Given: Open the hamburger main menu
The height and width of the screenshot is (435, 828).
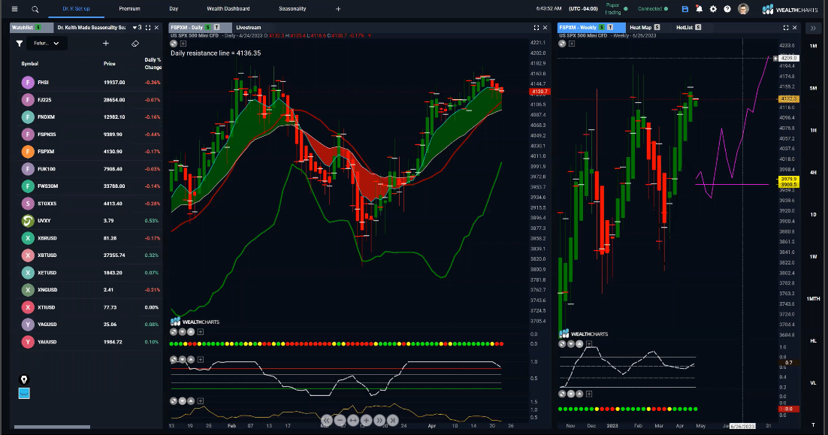Looking at the screenshot, I should click(x=14, y=9).
